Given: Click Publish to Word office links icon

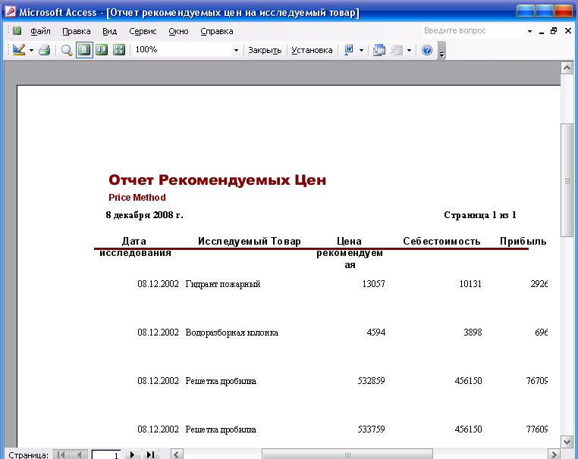Looking at the screenshot, I should click(x=348, y=50).
